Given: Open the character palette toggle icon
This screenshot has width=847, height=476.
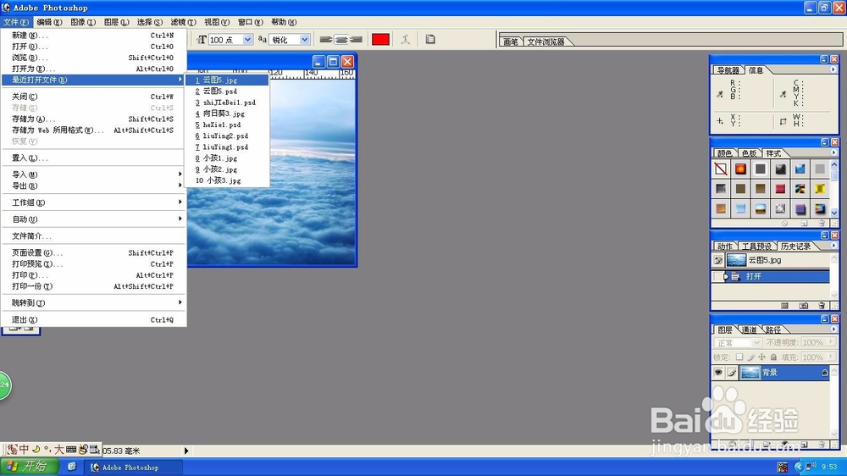Looking at the screenshot, I should click(x=430, y=40).
